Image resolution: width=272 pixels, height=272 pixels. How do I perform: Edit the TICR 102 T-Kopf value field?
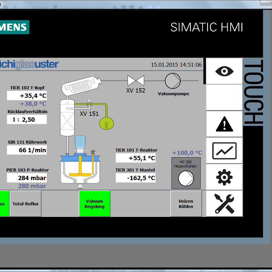(x=27, y=96)
